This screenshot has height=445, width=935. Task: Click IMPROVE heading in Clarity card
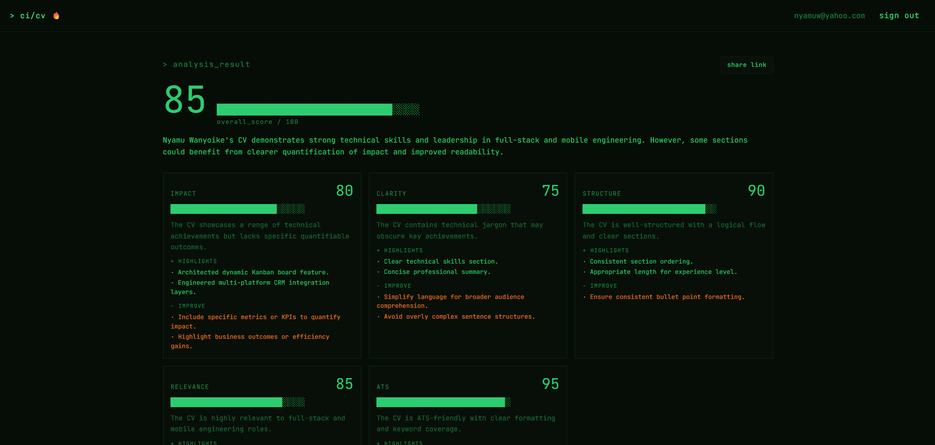(393, 286)
